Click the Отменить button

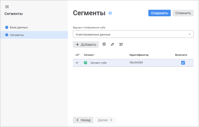point(183,13)
